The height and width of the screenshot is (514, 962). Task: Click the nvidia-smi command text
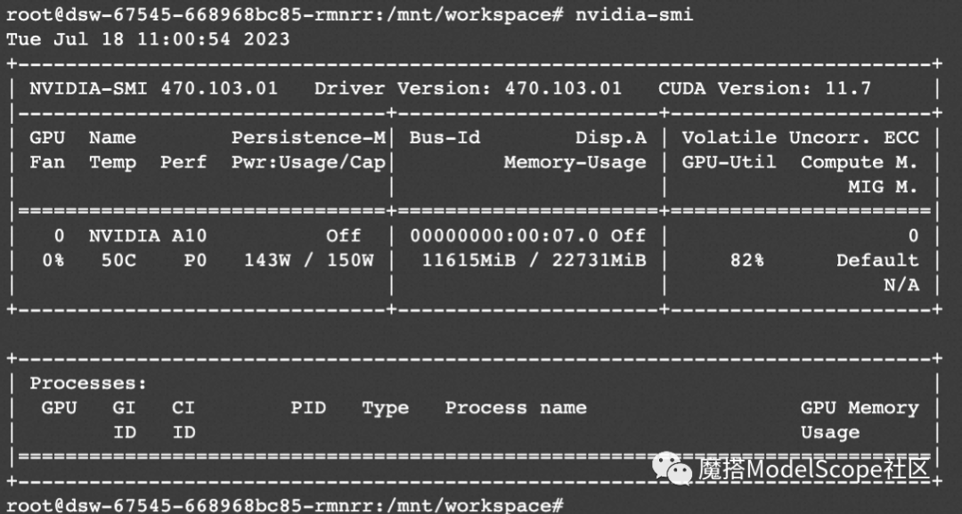point(633,14)
